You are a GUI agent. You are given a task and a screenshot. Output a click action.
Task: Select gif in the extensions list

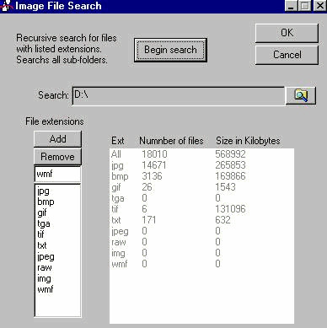point(58,212)
